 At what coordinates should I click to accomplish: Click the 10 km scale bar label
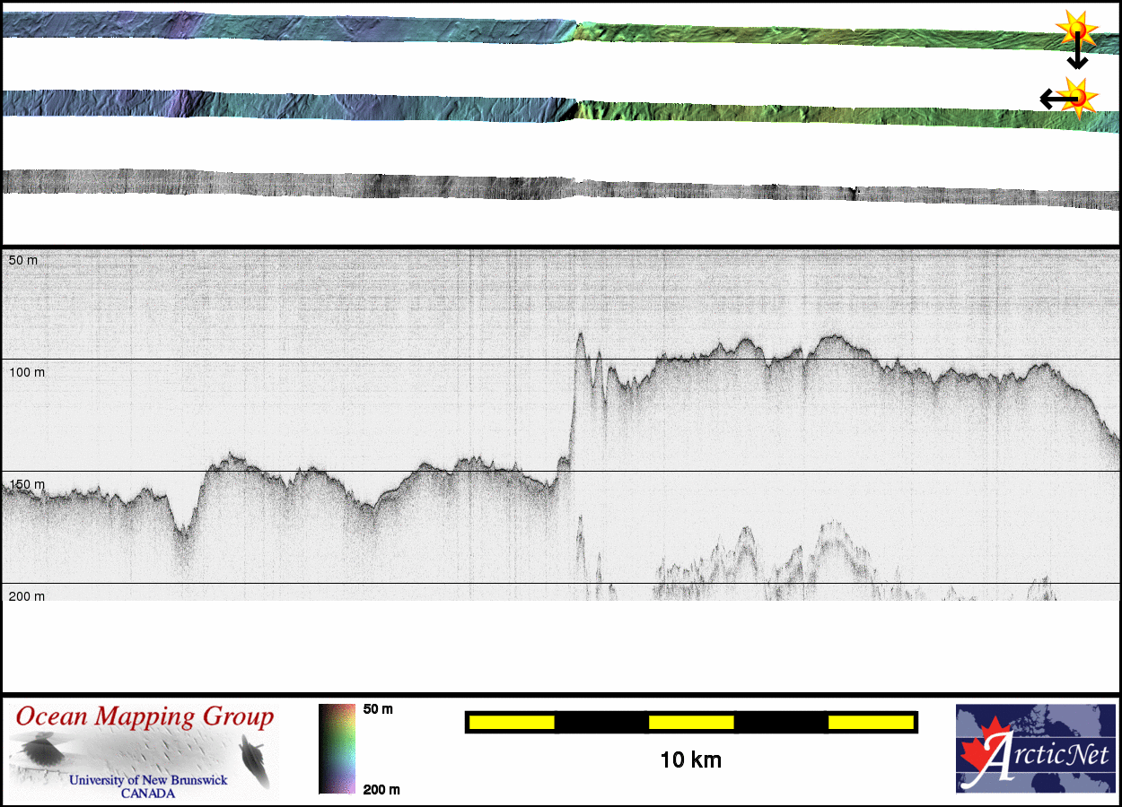pyautogui.click(x=690, y=761)
